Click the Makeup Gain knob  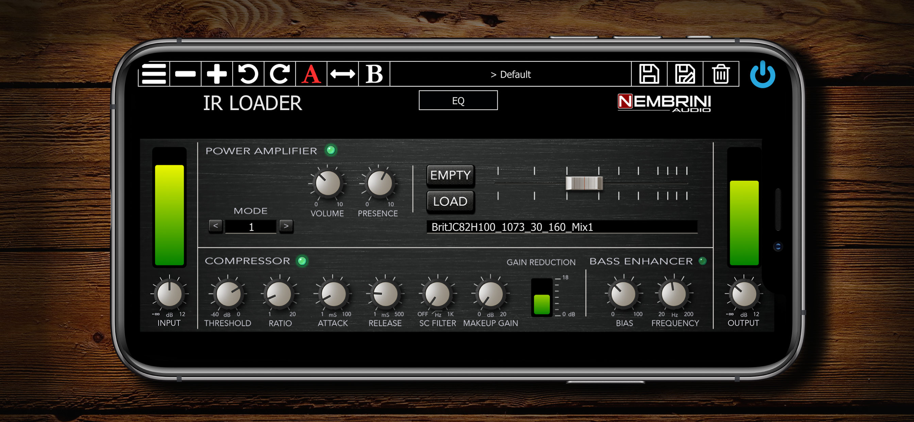tap(490, 294)
